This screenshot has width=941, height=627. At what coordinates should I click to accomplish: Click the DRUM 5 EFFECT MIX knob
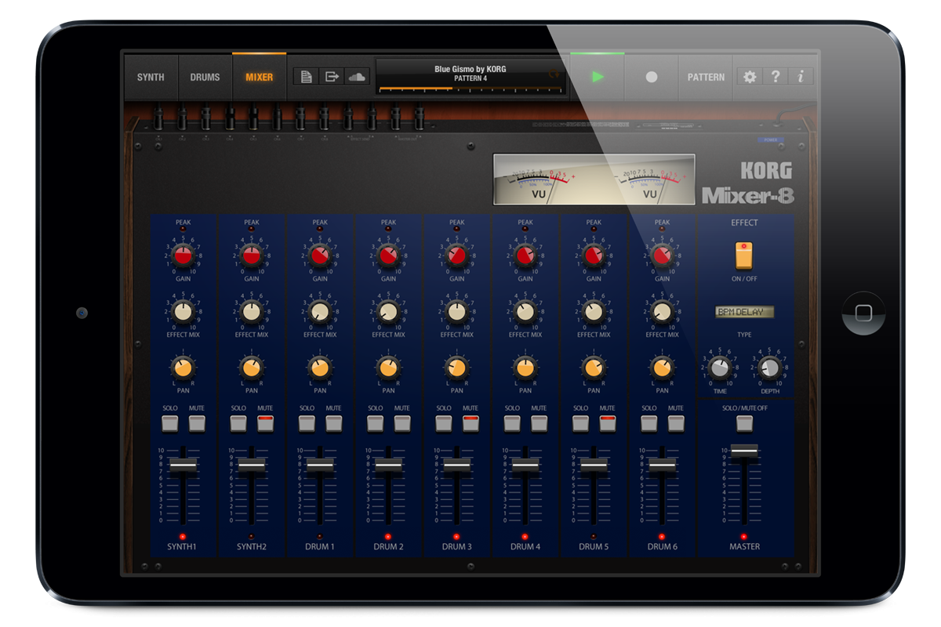594,312
